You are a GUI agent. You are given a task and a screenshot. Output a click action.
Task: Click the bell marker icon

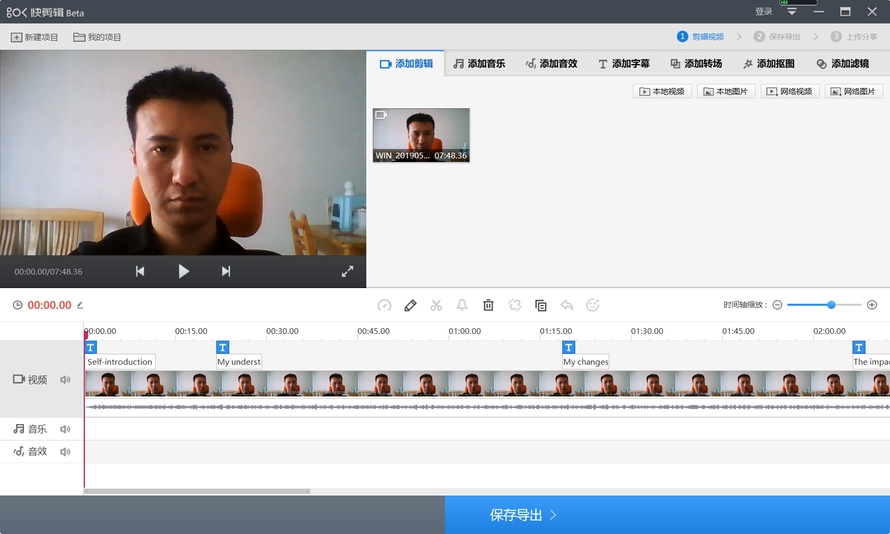[462, 305]
